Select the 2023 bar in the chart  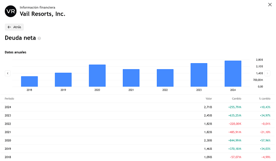point(199,75)
